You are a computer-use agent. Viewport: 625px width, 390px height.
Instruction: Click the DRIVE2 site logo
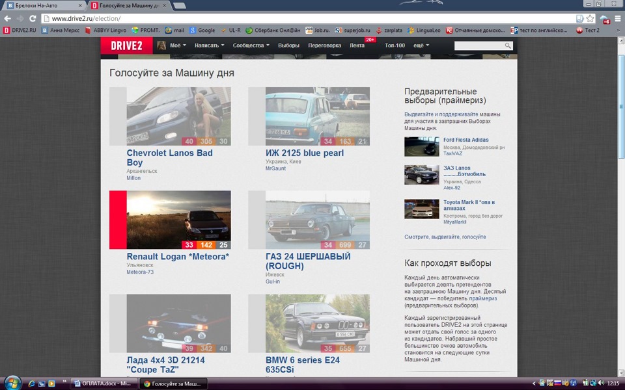pyautogui.click(x=126, y=45)
